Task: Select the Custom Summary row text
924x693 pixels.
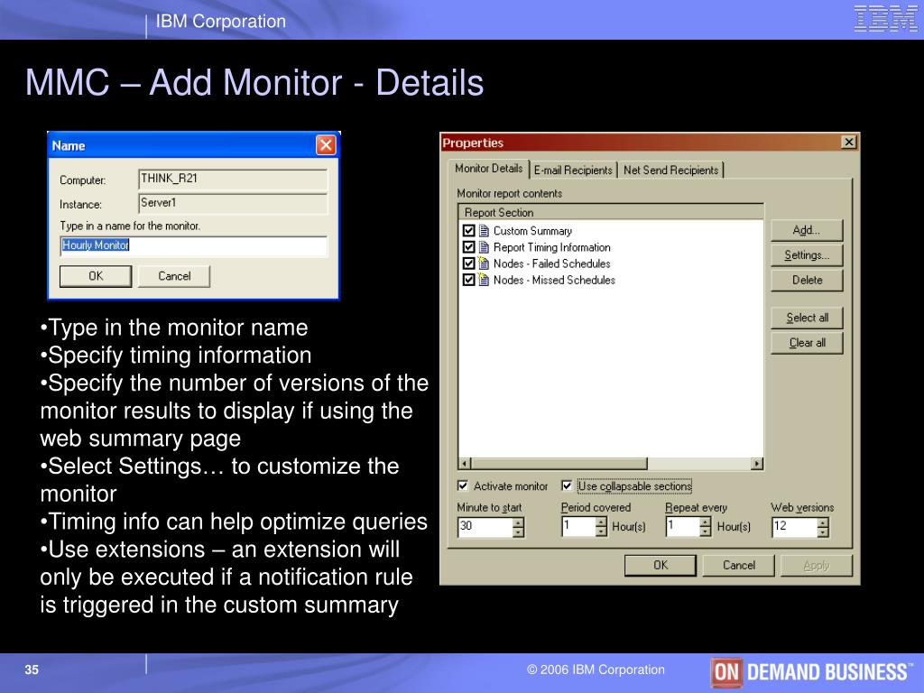Action: [532, 231]
